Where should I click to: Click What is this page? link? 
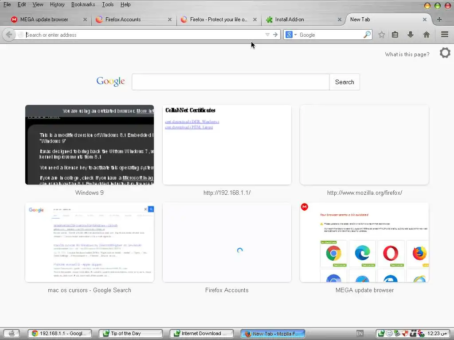coord(407,54)
